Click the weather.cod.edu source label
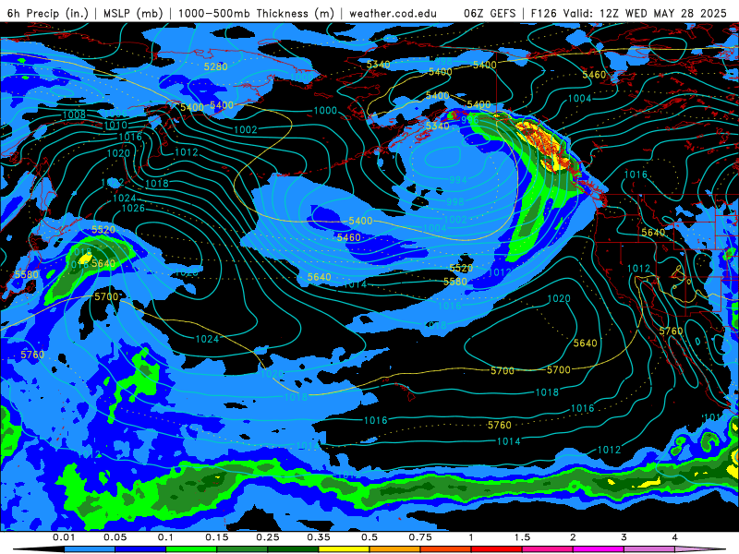The width and height of the screenshot is (739, 554). coord(393,13)
